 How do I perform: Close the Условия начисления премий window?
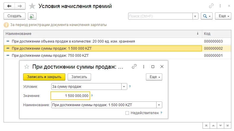click(x=229, y=6)
